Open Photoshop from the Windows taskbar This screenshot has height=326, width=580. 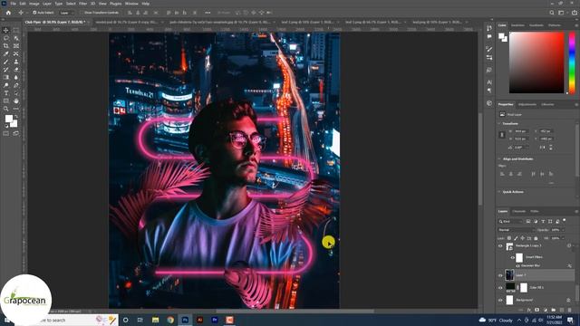coord(185,320)
